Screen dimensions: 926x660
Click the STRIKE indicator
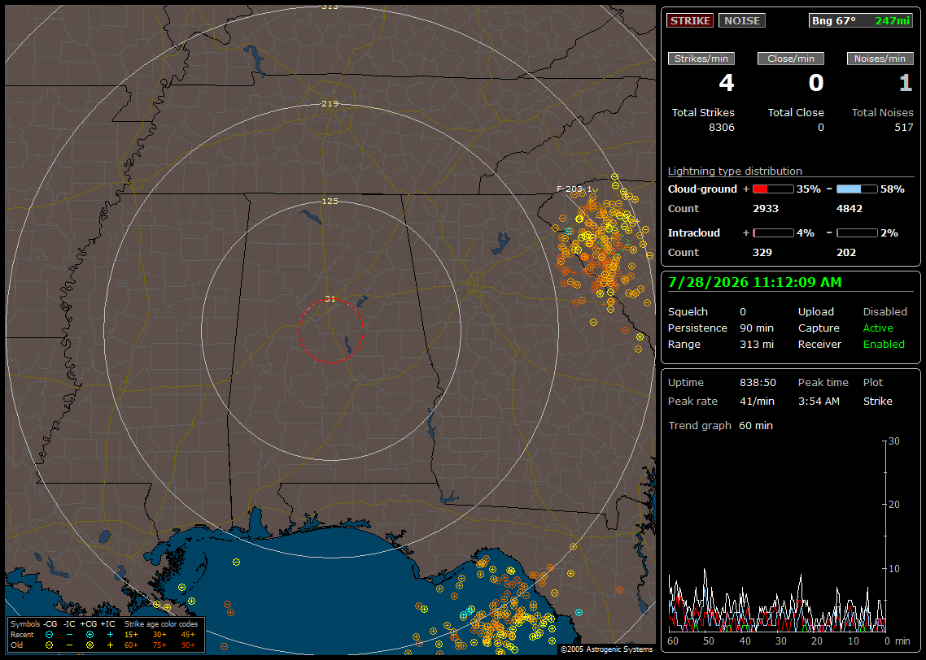point(690,20)
